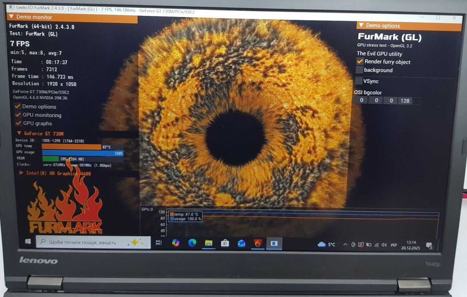Click 'GPU stress test - OpenGL 3.2' subtitle
467x297 pixels.
tap(384, 45)
